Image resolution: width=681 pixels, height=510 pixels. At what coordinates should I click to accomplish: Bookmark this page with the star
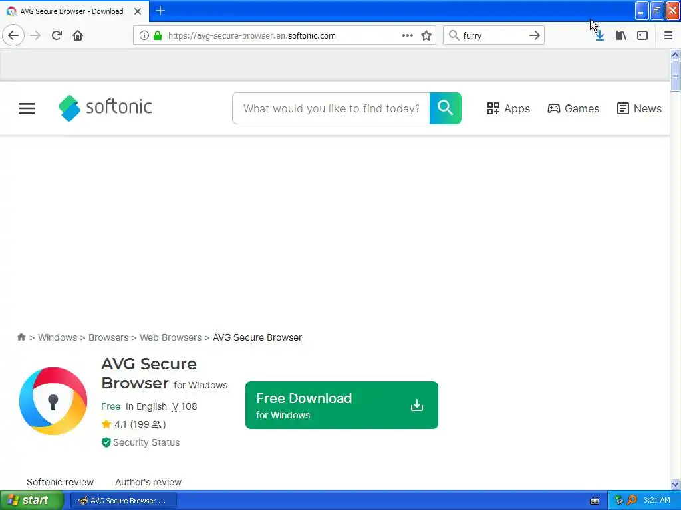pos(426,35)
